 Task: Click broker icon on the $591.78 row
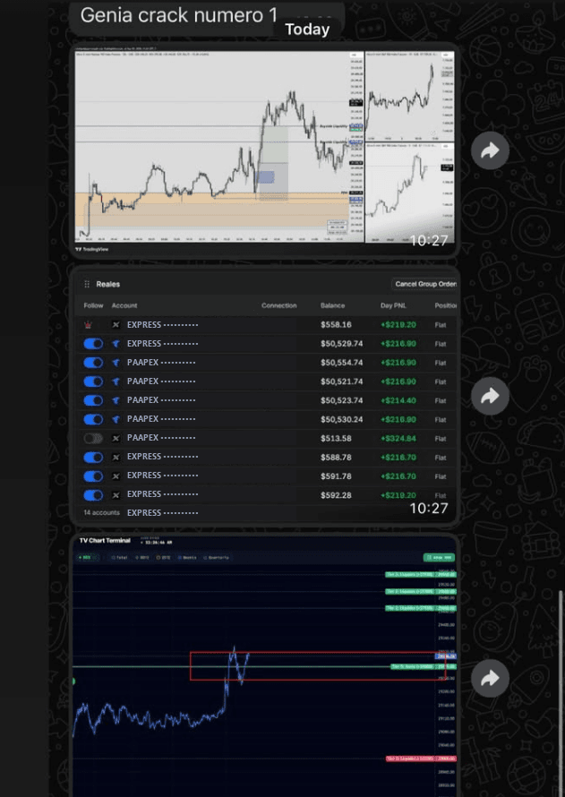pos(116,476)
